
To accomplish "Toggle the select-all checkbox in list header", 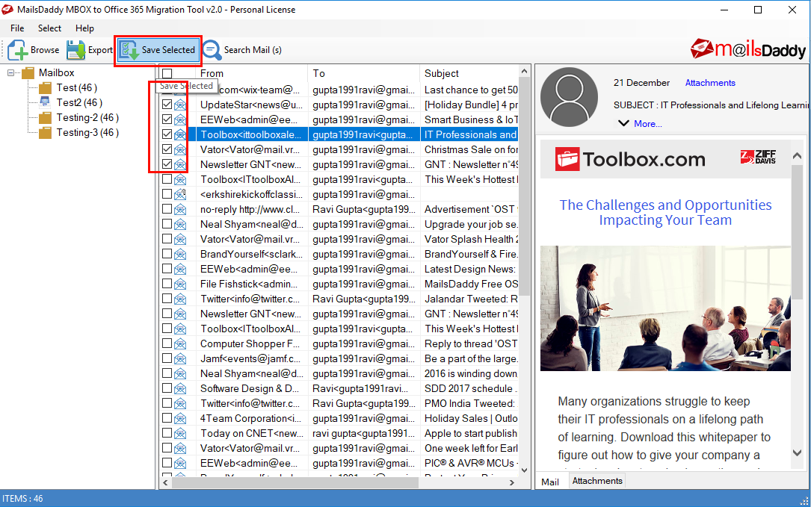I will 167,73.
